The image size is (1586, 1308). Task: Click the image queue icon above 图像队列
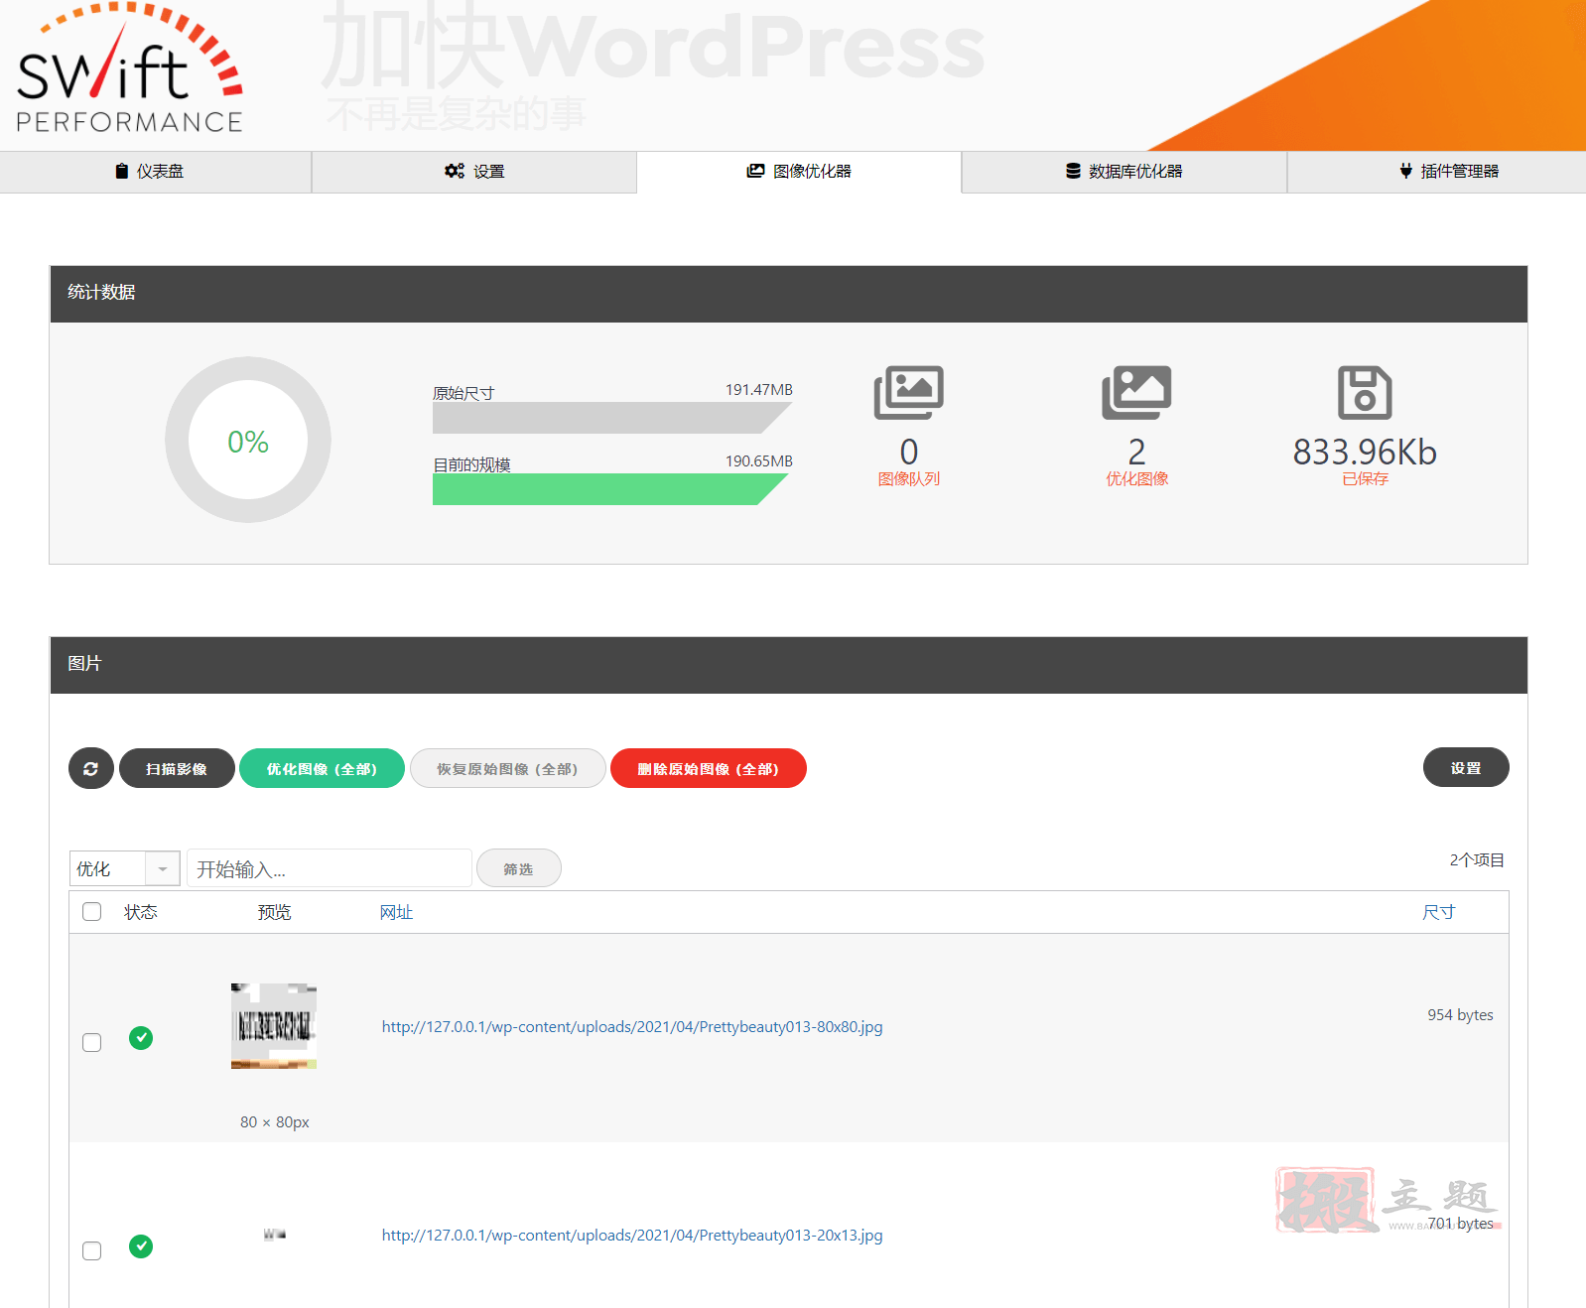click(x=908, y=393)
